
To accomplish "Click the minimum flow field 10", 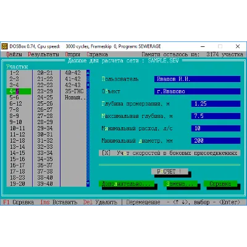I will [x=216, y=128].
